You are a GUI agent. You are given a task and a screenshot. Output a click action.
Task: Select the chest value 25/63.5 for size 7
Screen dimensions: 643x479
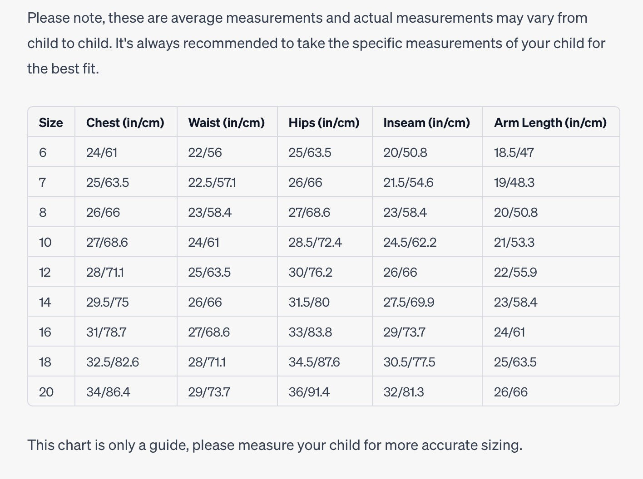pos(108,182)
